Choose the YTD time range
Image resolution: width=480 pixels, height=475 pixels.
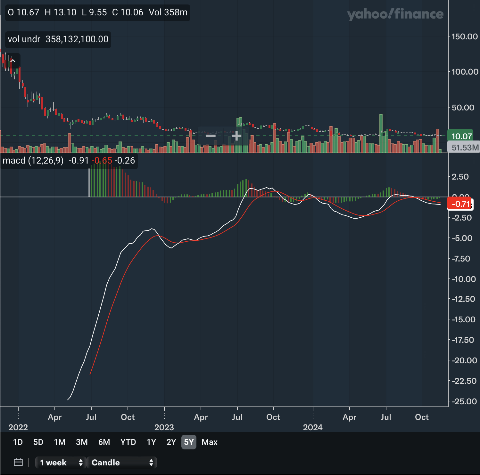pos(128,442)
